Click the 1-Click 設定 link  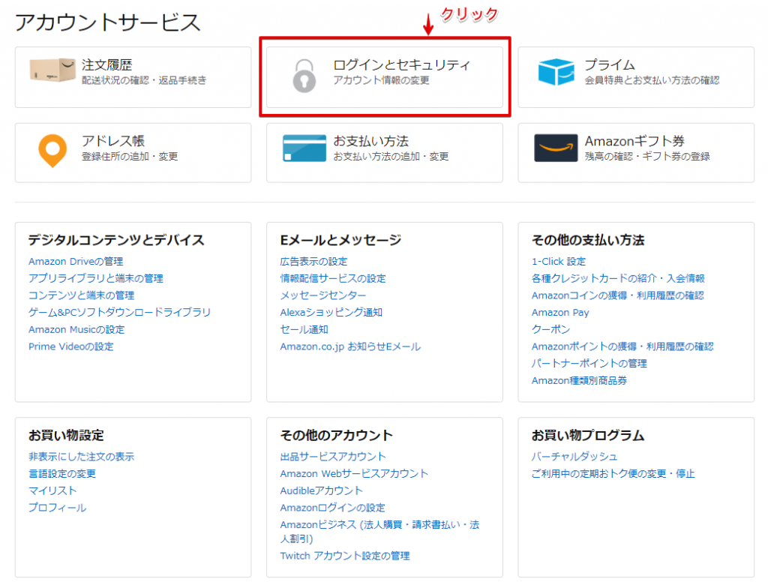pos(558,262)
